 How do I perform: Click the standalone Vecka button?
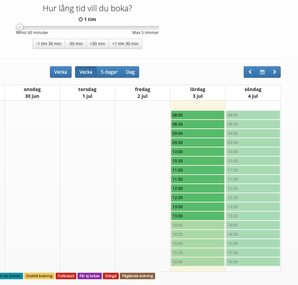coord(61,72)
